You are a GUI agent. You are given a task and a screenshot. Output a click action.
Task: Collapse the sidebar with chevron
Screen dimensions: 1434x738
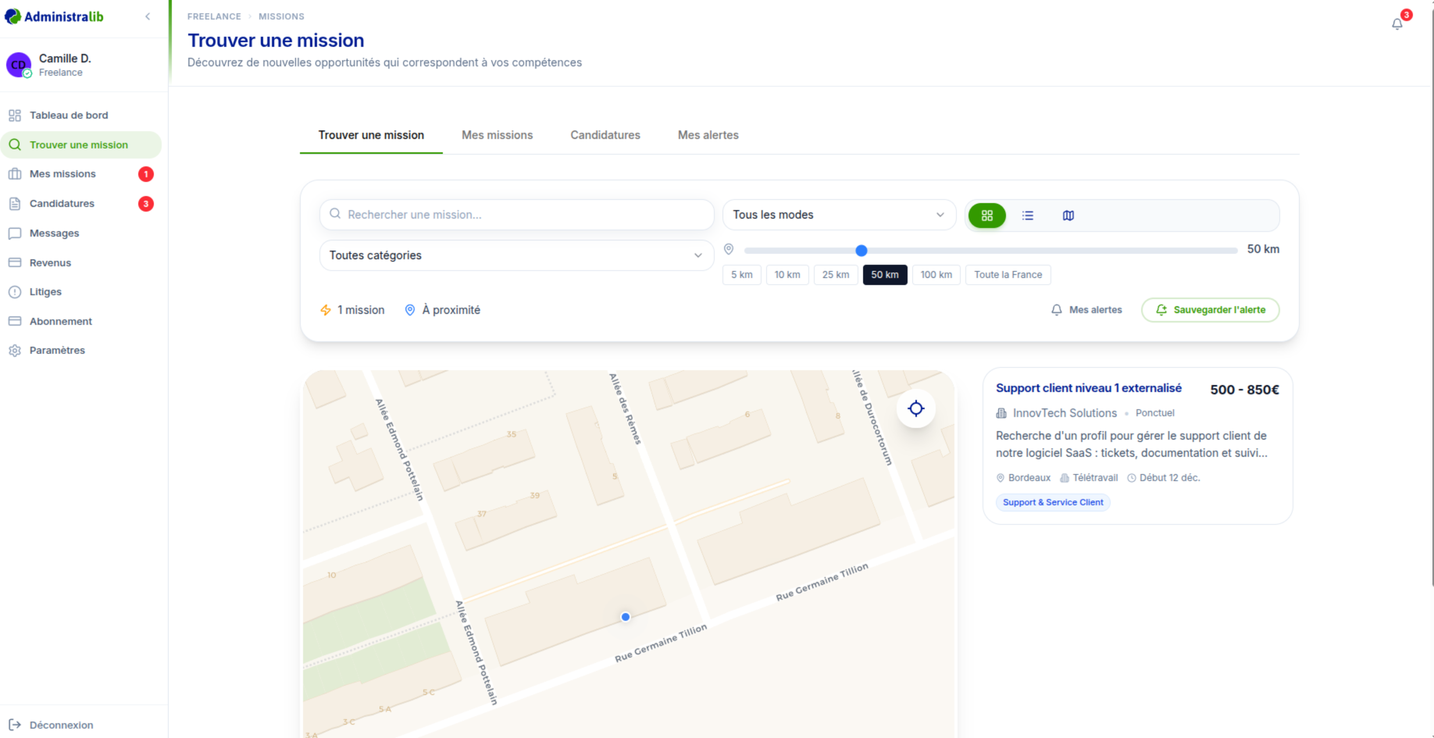(148, 16)
